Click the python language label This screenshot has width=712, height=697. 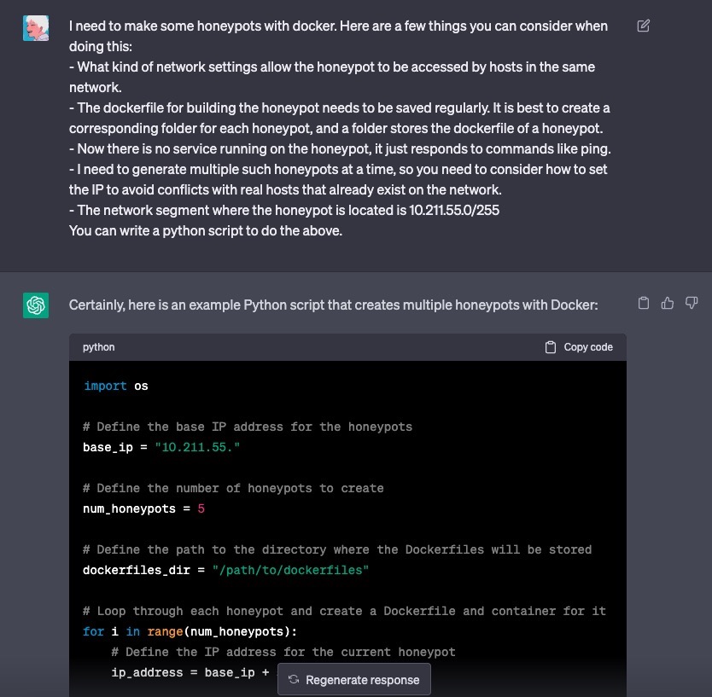(x=98, y=347)
